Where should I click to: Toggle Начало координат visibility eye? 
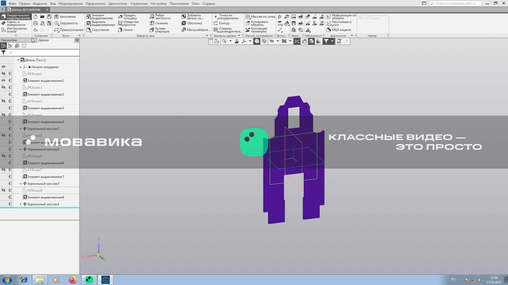point(3,67)
